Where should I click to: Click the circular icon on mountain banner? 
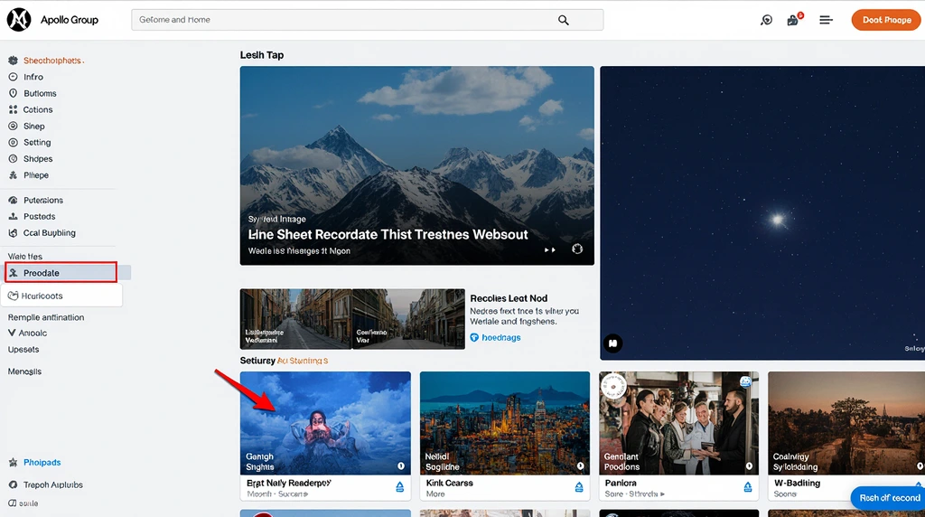(577, 249)
